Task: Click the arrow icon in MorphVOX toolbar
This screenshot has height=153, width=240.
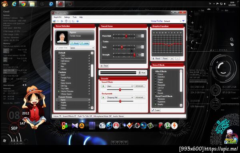Action: point(62,21)
